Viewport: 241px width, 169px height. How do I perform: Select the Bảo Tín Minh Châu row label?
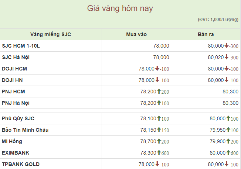point(25,130)
